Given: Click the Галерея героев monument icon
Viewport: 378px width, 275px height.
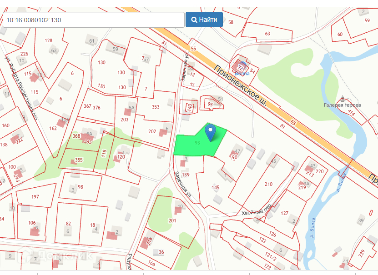Looking at the screenshot, I should [343, 99].
